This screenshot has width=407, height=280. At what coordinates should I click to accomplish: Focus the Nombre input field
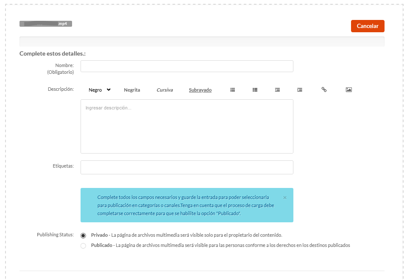[x=187, y=66]
